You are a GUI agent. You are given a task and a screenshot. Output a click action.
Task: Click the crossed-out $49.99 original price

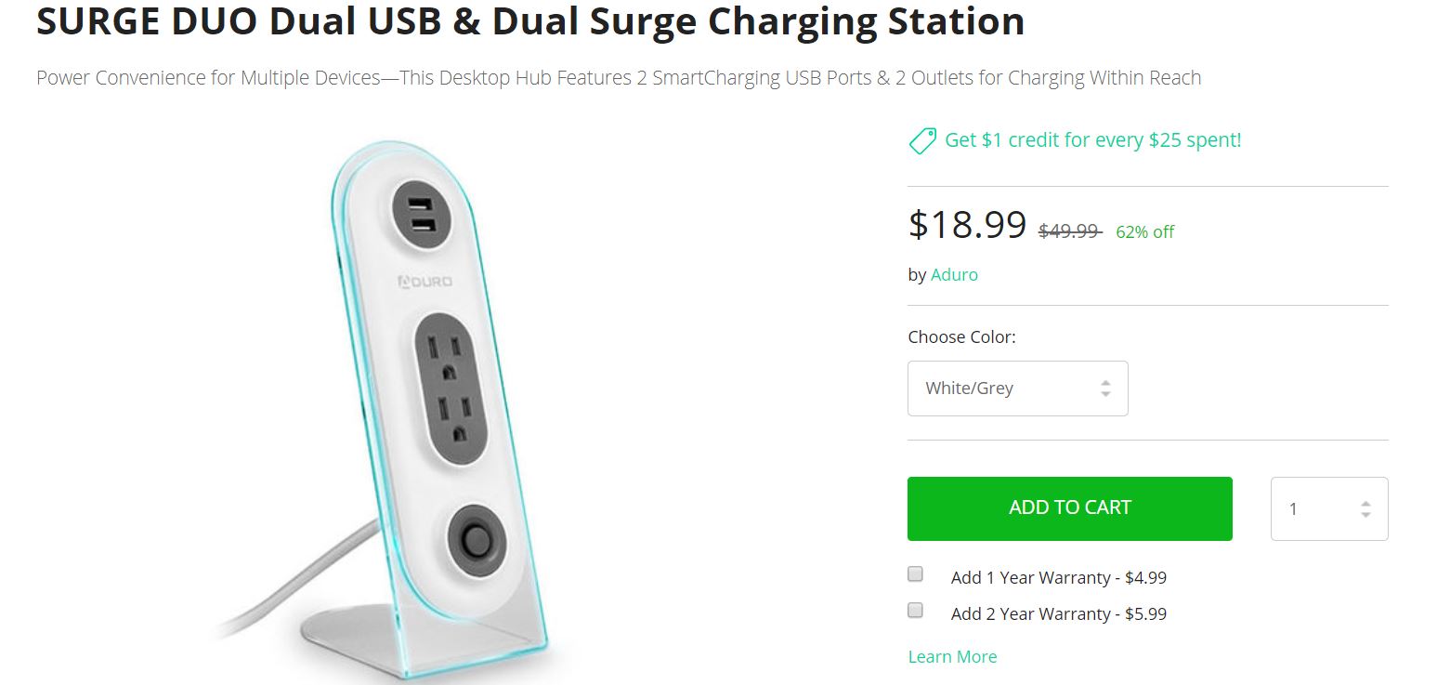click(x=1069, y=231)
